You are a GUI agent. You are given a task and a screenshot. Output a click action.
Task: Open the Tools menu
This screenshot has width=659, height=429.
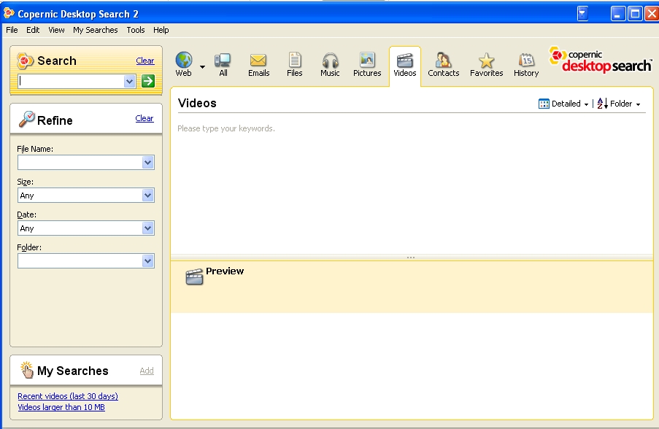point(136,30)
